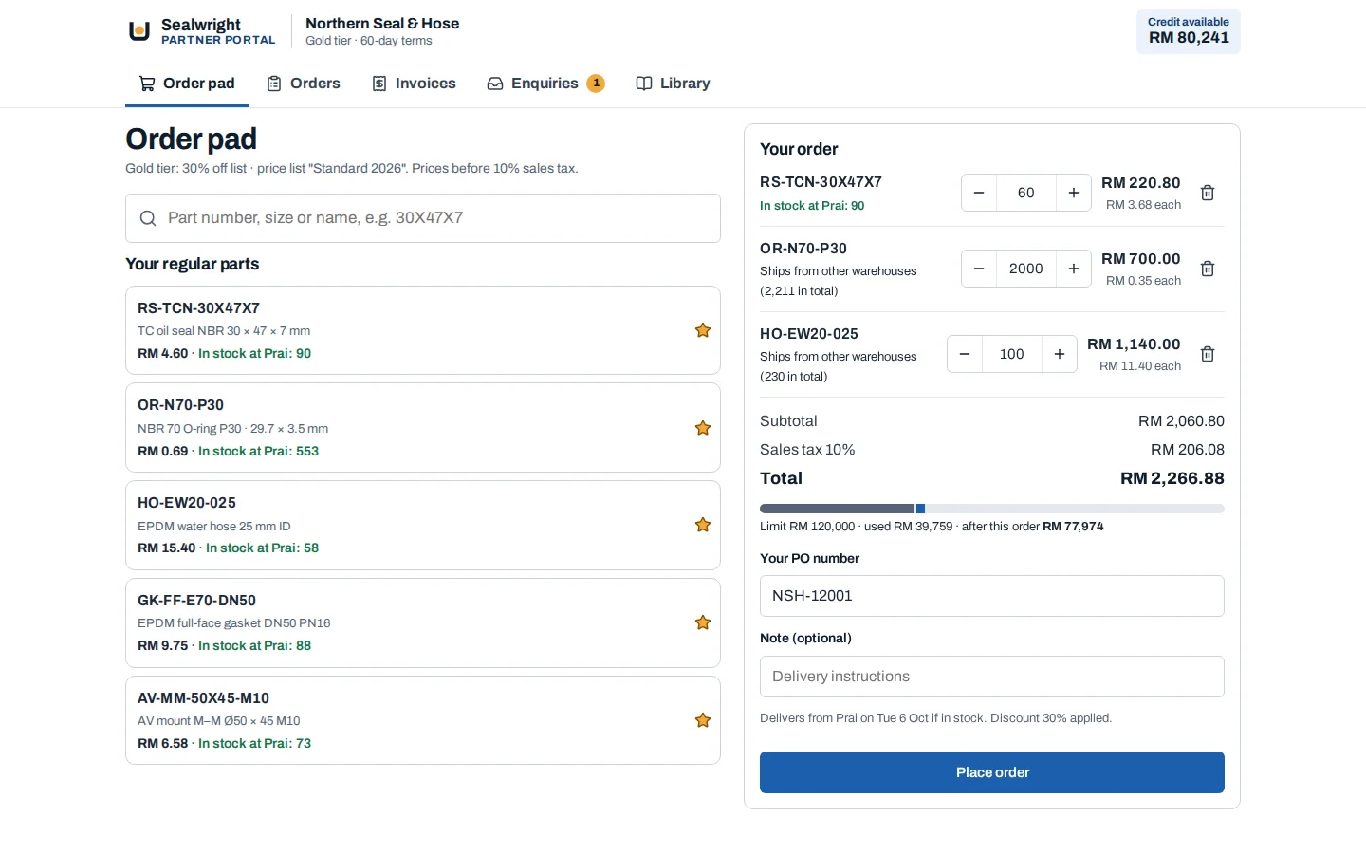Unstar RS-TCN-30X47X7 in regular parts
Viewport: 1366px width, 854px height.
pyautogui.click(x=703, y=330)
